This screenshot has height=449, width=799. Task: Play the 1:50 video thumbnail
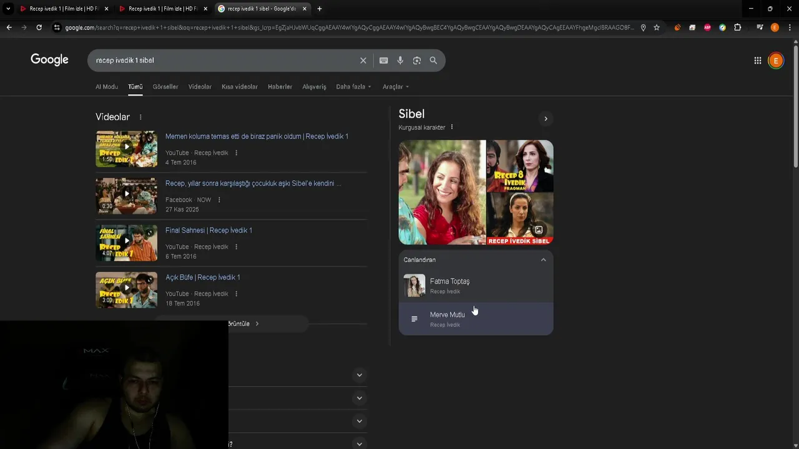coord(126,148)
